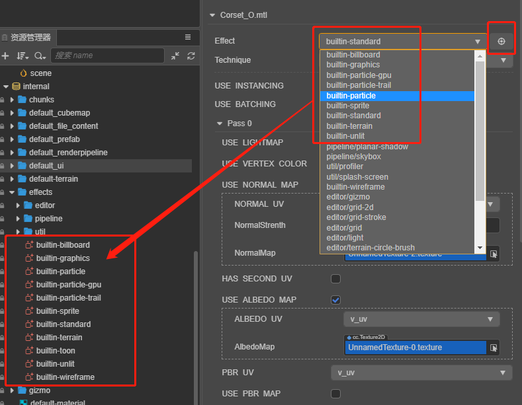Choose builtin-terrain in effect dropdown list
The height and width of the screenshot is (405, 522).
[397, 126]
